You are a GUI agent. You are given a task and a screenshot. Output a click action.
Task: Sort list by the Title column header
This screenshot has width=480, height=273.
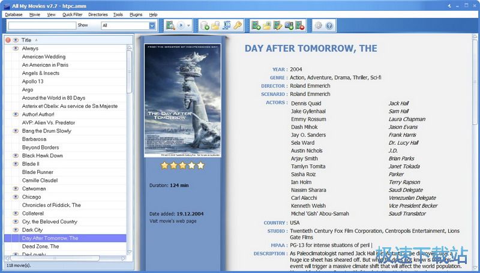click(26, 40)
